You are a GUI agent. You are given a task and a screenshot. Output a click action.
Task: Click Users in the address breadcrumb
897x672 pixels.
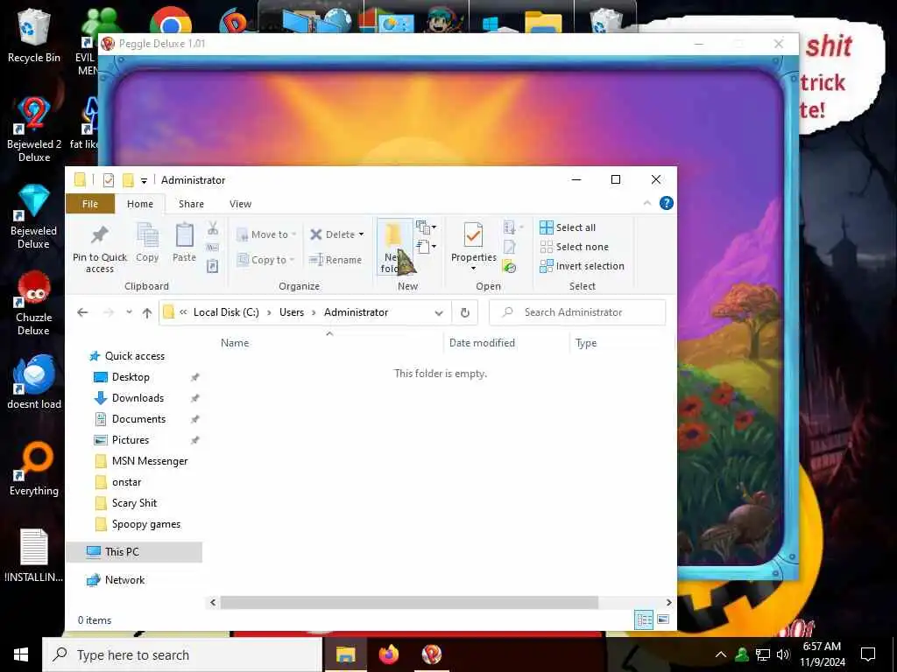[x=292, y=312]
